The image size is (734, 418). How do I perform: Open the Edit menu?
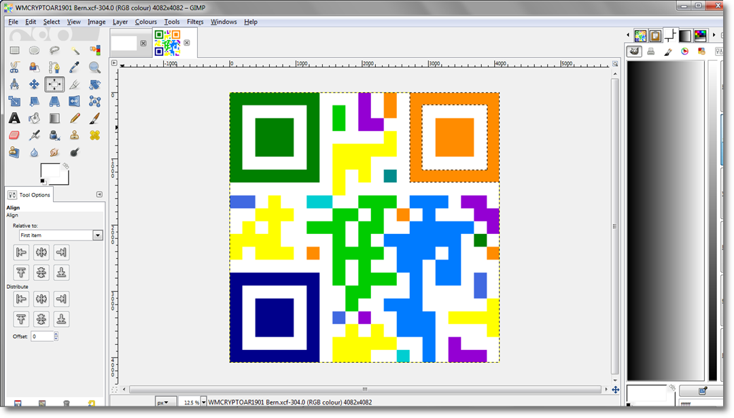click(31, 22)
